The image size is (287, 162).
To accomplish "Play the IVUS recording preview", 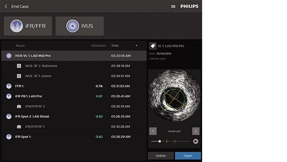I will pyautogui.click(x=196, y=141).
